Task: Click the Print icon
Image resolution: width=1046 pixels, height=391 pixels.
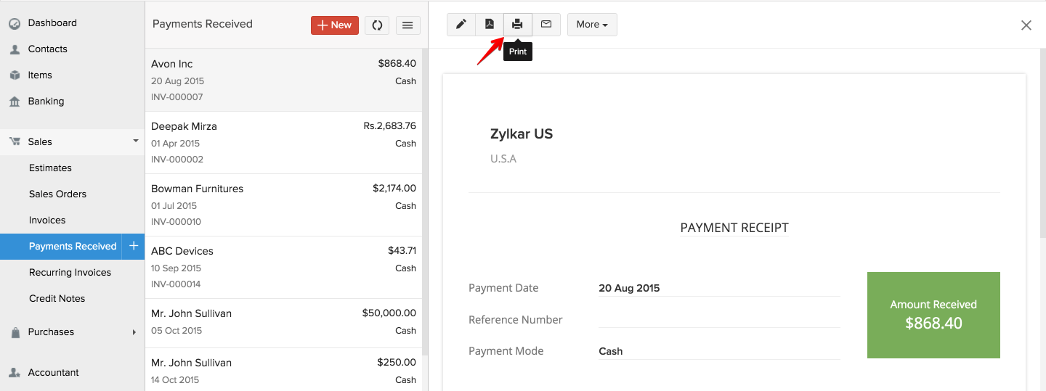Action: coord(517,25)
